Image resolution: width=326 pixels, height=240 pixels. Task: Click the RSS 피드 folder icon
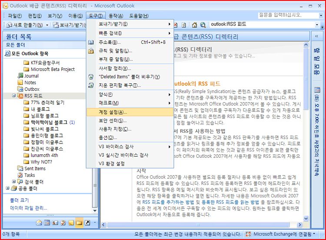click(20, 96)
